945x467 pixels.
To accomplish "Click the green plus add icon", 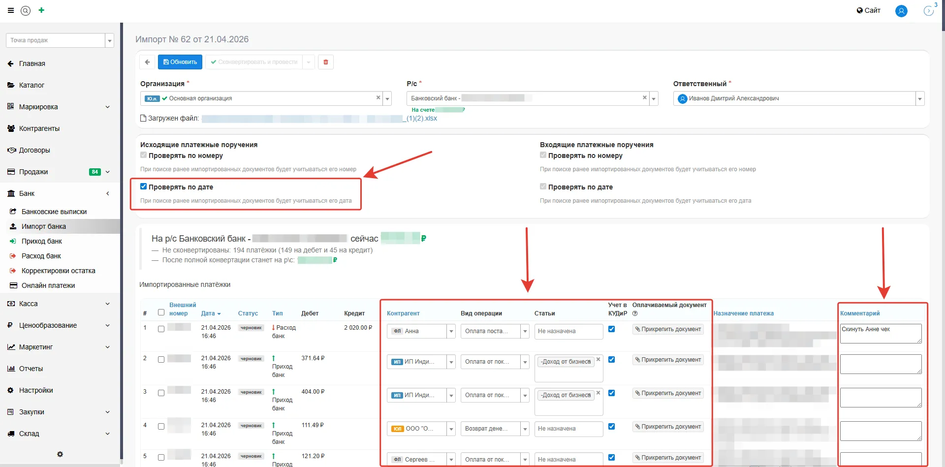I will (x=41, y=10).
